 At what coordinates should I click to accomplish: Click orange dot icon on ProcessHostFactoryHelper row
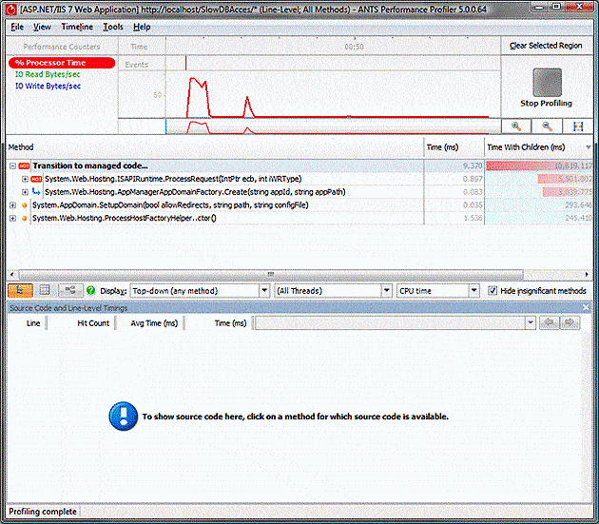tap(25, 218)
